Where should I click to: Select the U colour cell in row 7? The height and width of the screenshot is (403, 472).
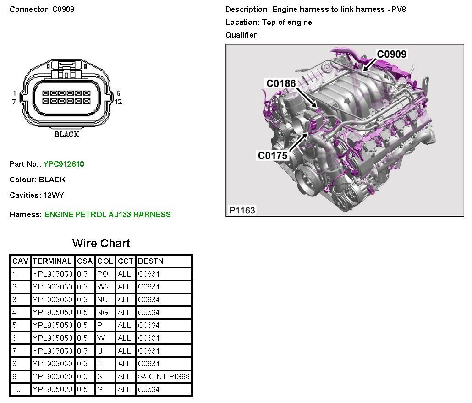(105, 351)
